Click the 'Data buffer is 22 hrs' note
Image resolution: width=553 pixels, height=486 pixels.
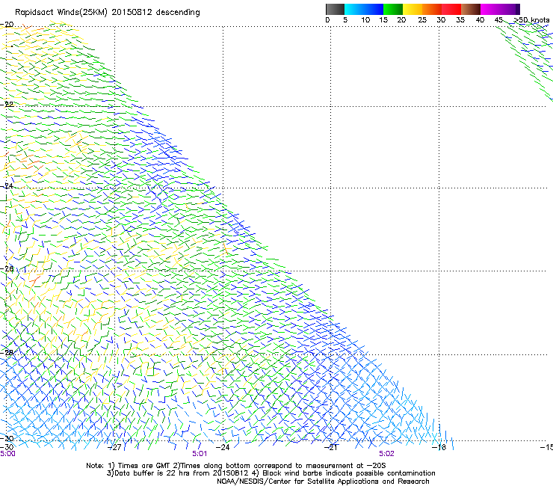271,473
